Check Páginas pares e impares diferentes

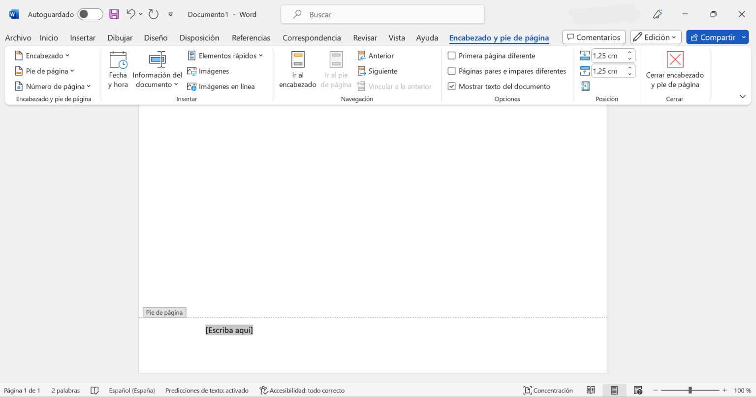[x=451, y=71]
